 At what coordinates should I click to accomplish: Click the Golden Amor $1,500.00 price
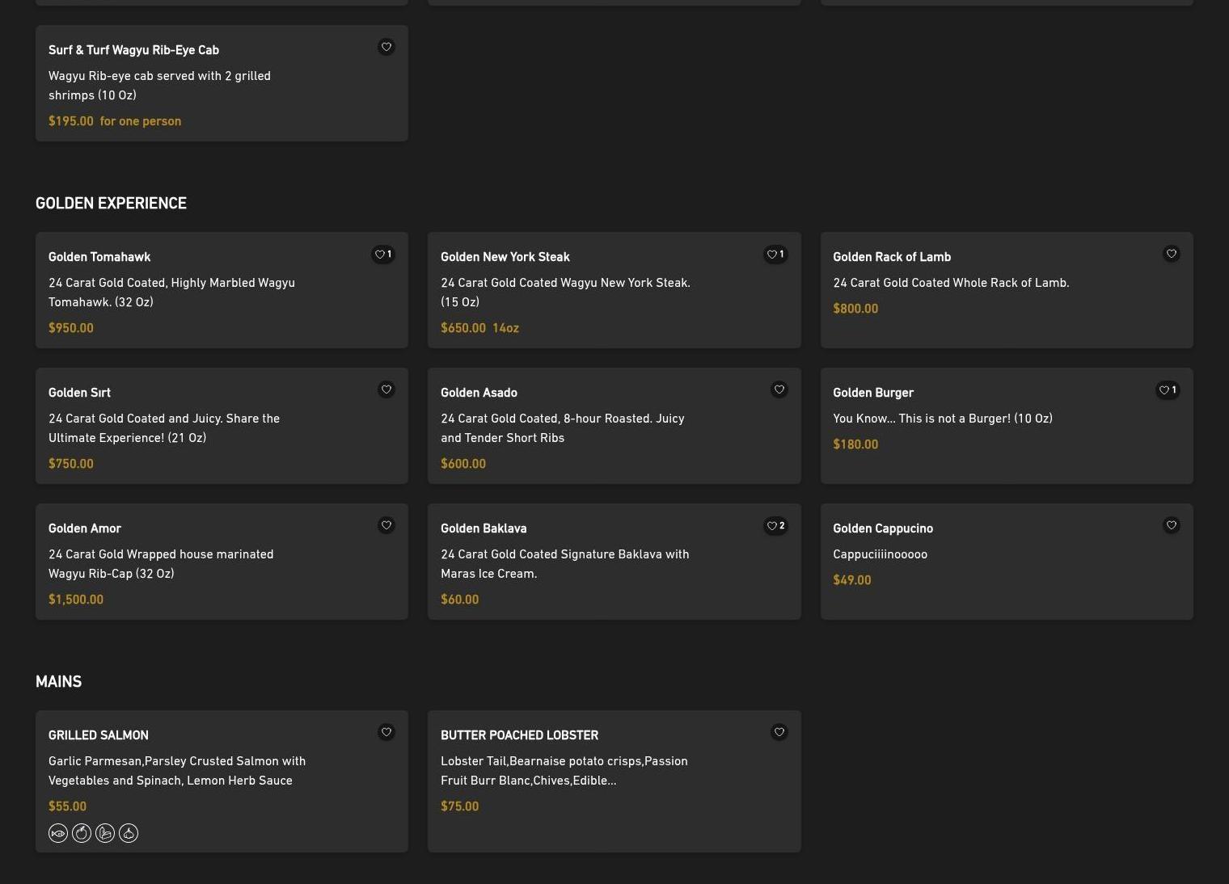pos(76,600)
